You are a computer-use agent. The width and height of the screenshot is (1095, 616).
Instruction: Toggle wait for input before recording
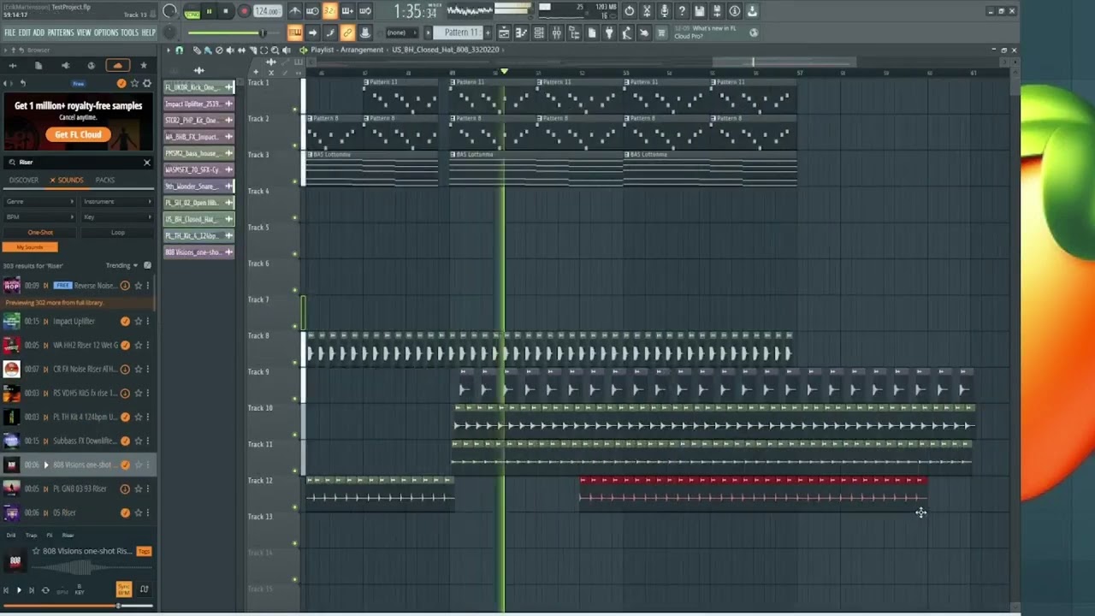312,11
